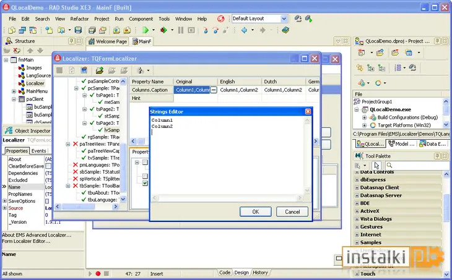452x280 pixels.
Task: Click the red record macro circle
Action: (x=98, y=273)
